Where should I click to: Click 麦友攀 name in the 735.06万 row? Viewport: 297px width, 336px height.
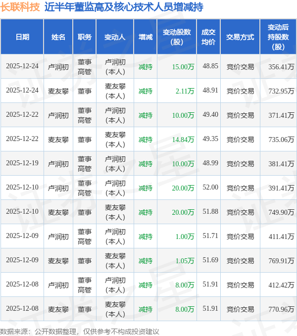(58, 140)
